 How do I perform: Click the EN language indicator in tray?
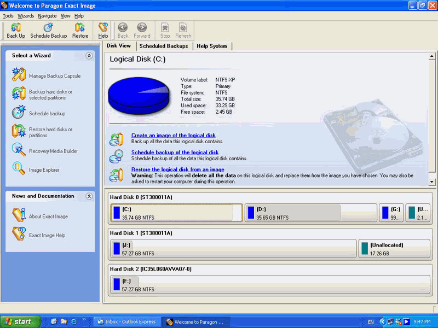(x=371, y=322)
